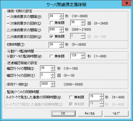Click the 確認リトライの回数(F) label

pos(21,76)
